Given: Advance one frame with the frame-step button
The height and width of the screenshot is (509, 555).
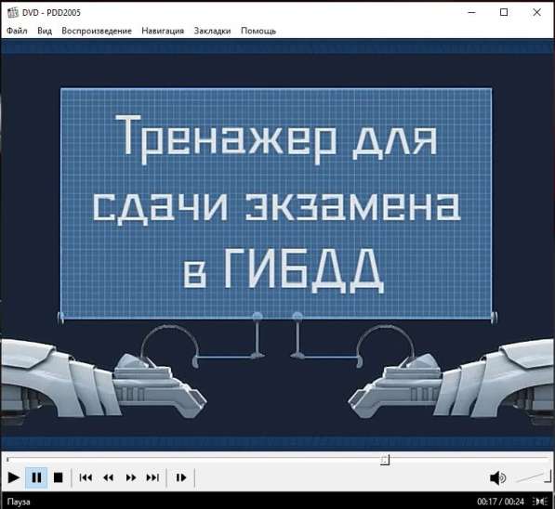Looking at the screenshot, I should (x=181, y=477).
